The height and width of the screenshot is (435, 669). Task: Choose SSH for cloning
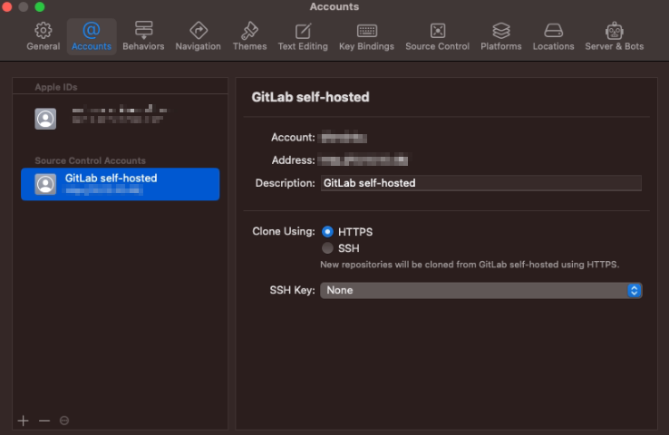327,247
